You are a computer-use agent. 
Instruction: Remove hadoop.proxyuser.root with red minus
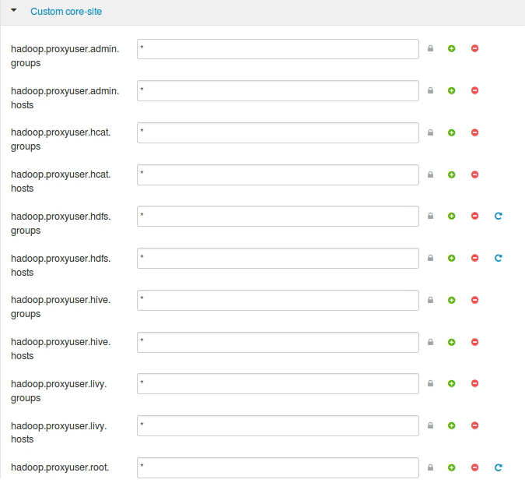coord(474,467)
